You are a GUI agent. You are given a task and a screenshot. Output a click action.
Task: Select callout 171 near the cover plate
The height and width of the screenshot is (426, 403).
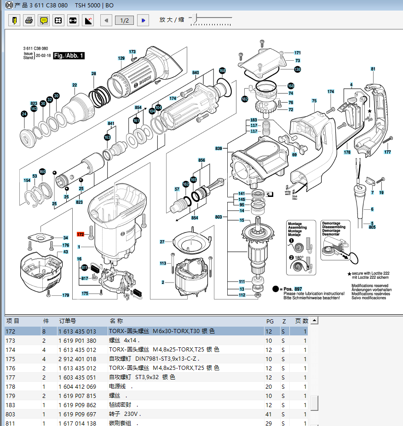(x=297, y=53)
